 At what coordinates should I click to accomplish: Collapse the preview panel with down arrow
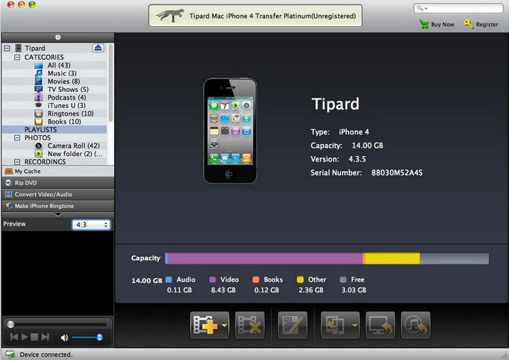coord(58,215)
